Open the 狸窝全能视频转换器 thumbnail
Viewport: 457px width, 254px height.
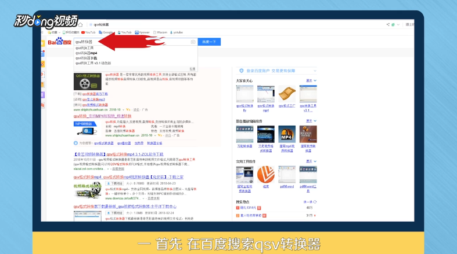[244, 175]
